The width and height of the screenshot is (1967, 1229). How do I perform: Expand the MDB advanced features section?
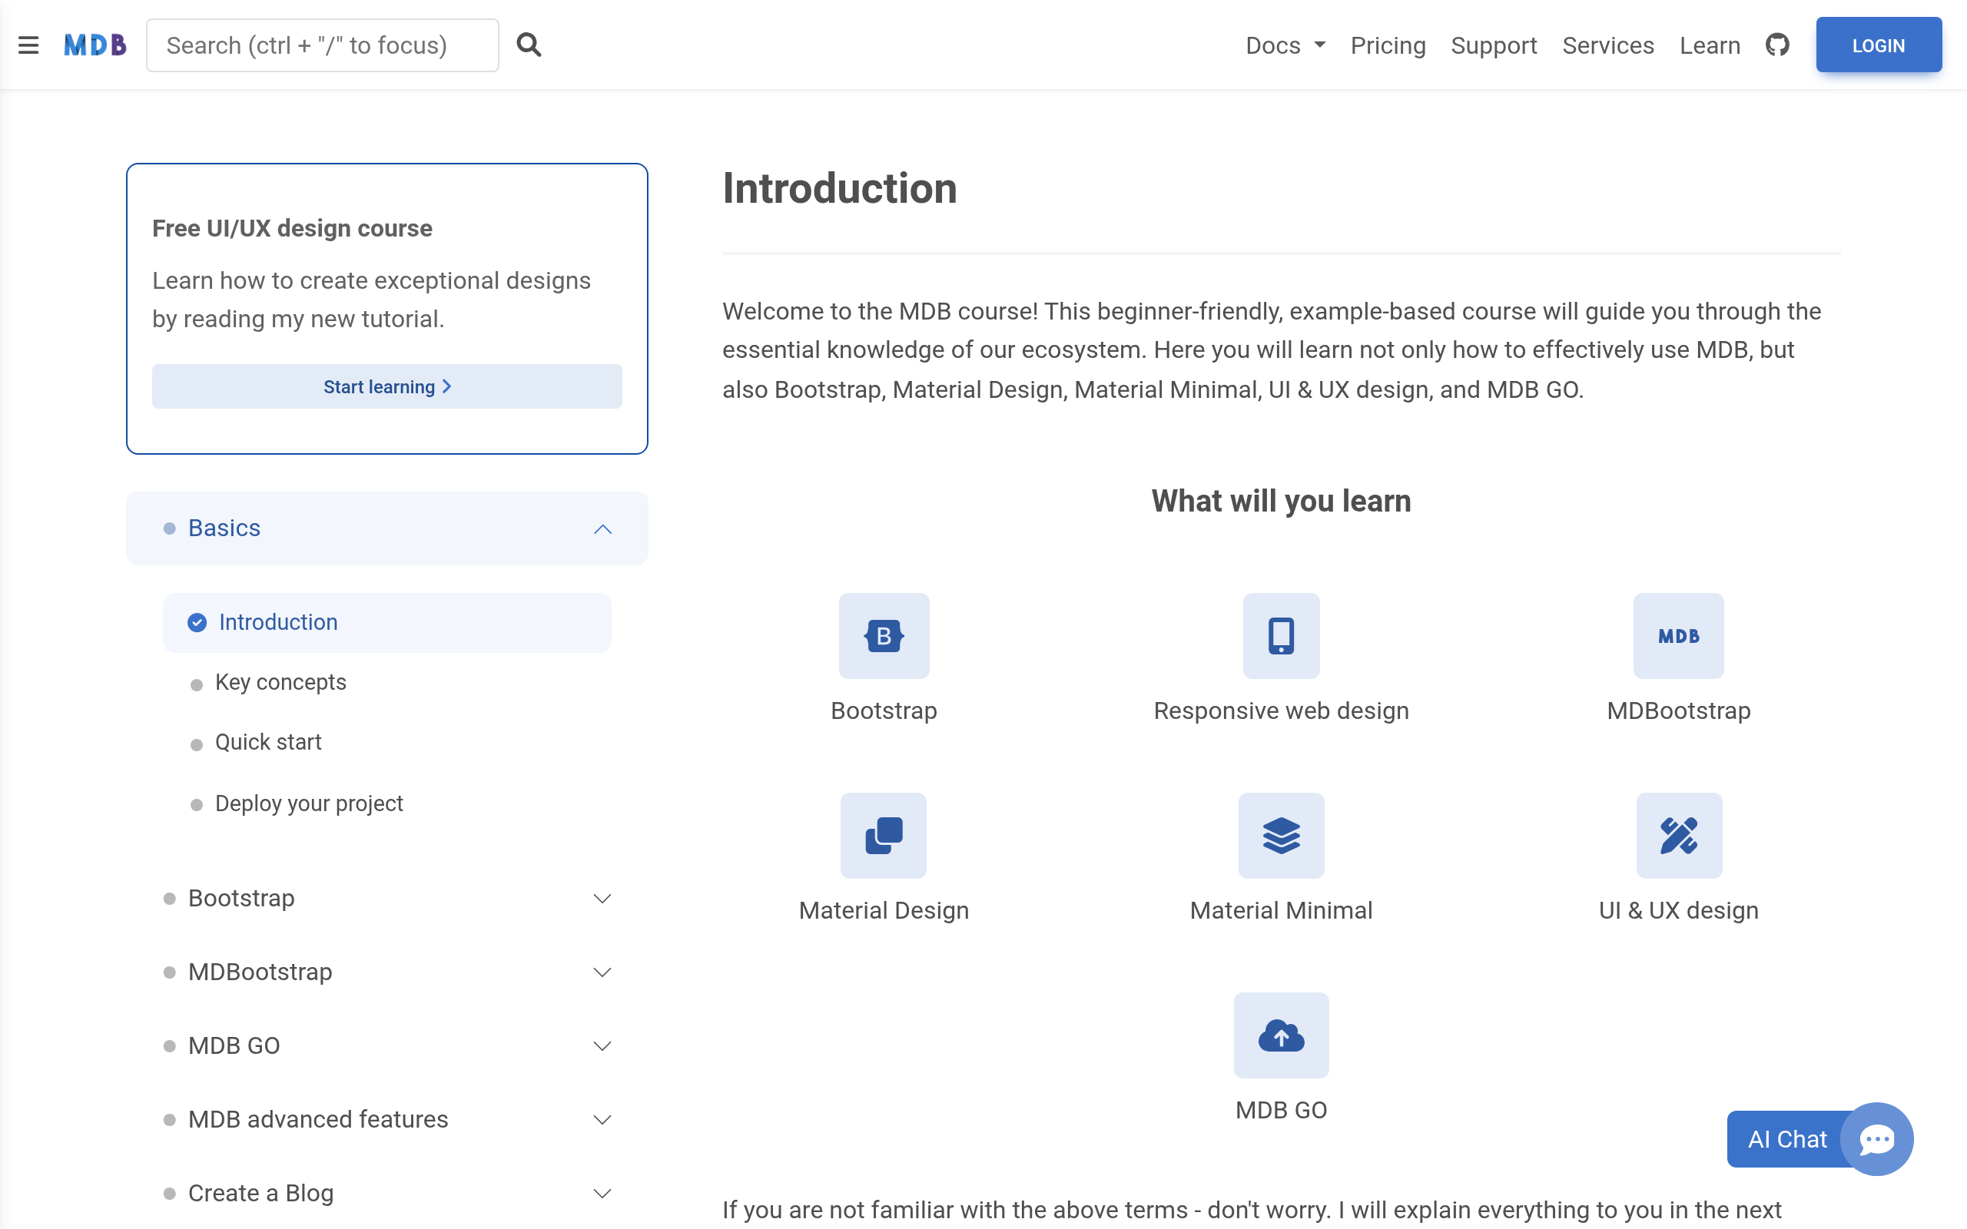pyautogui.click(x=387, y=1120)
